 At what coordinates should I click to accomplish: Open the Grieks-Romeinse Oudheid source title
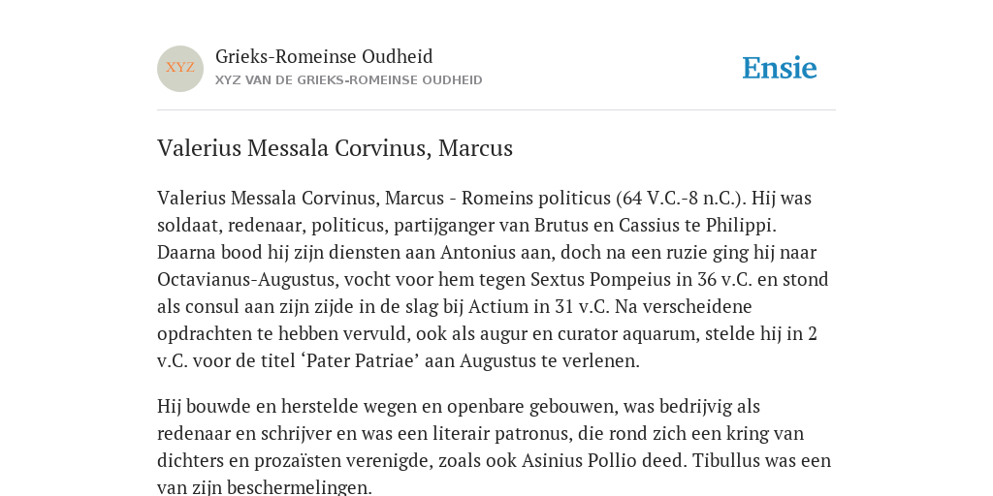324,57
